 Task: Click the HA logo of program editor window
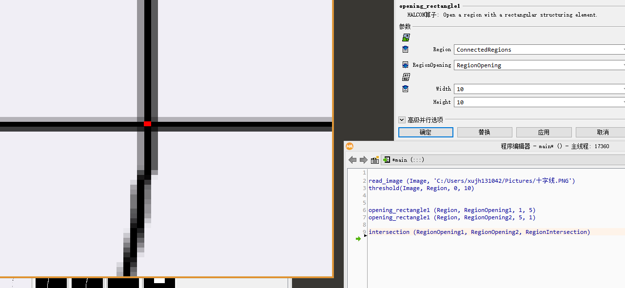point(350,146)
